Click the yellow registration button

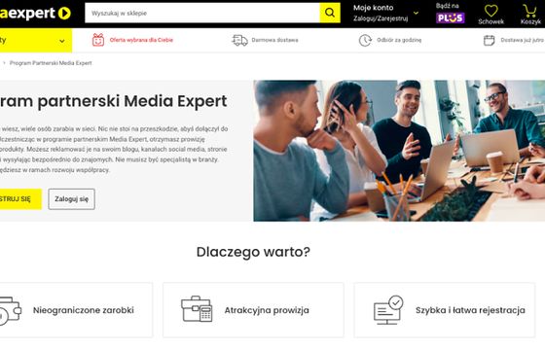pos(20,199)
